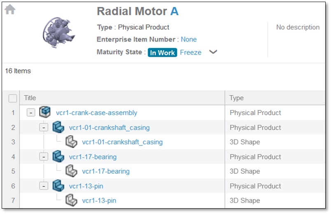Click the blue vcr1-13-pin part icon
Screen dimensions: 331x214
pyautogui.click(x=58, y=186)
